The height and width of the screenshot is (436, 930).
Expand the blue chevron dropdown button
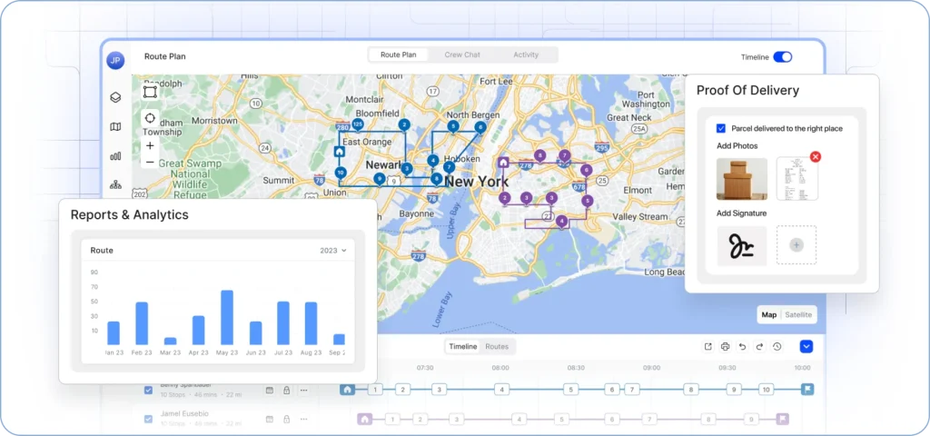pos(806,346)
